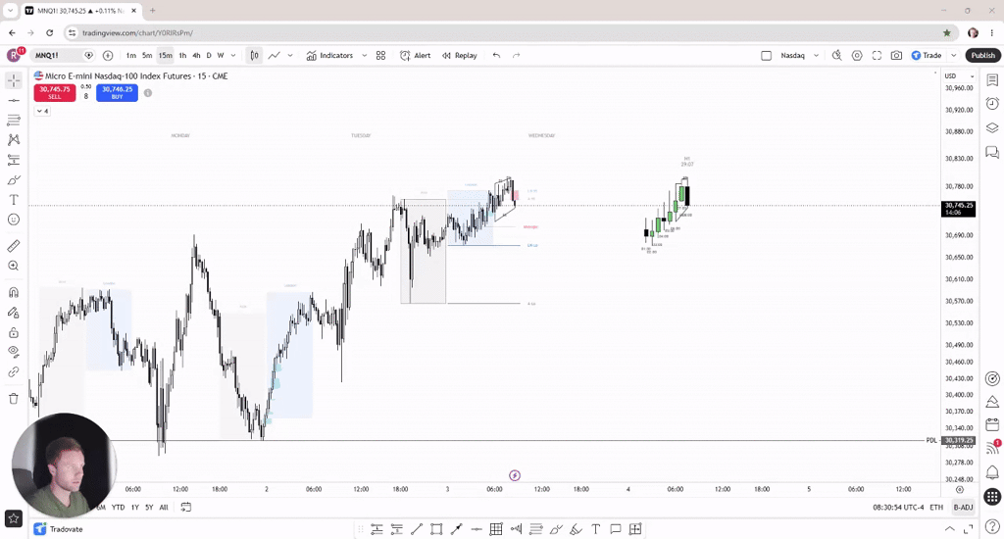The image size is (1004, 539).
Task: Toggle B-ADJ back adjustment
Action: tap(963, 507)
